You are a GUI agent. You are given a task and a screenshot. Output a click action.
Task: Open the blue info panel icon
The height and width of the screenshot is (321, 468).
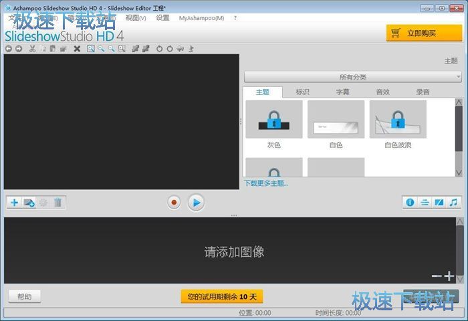(x=411, y=202)
